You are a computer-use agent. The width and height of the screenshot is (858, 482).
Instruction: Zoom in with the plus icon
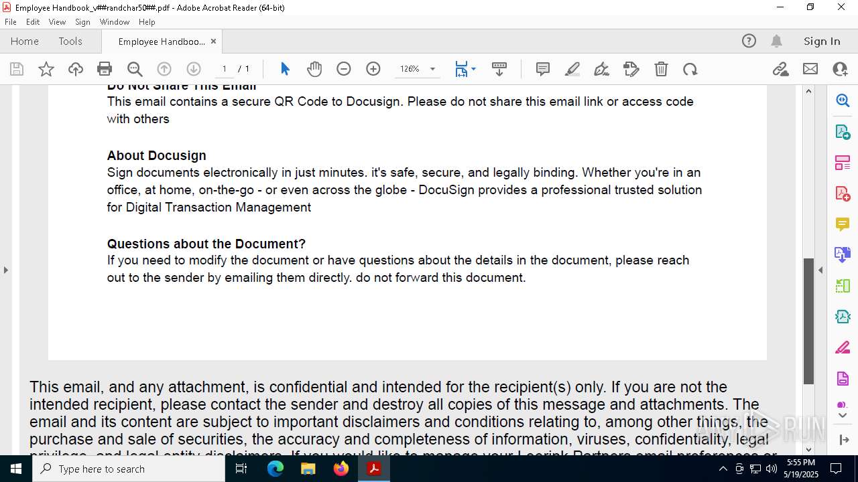click(373, 69)
